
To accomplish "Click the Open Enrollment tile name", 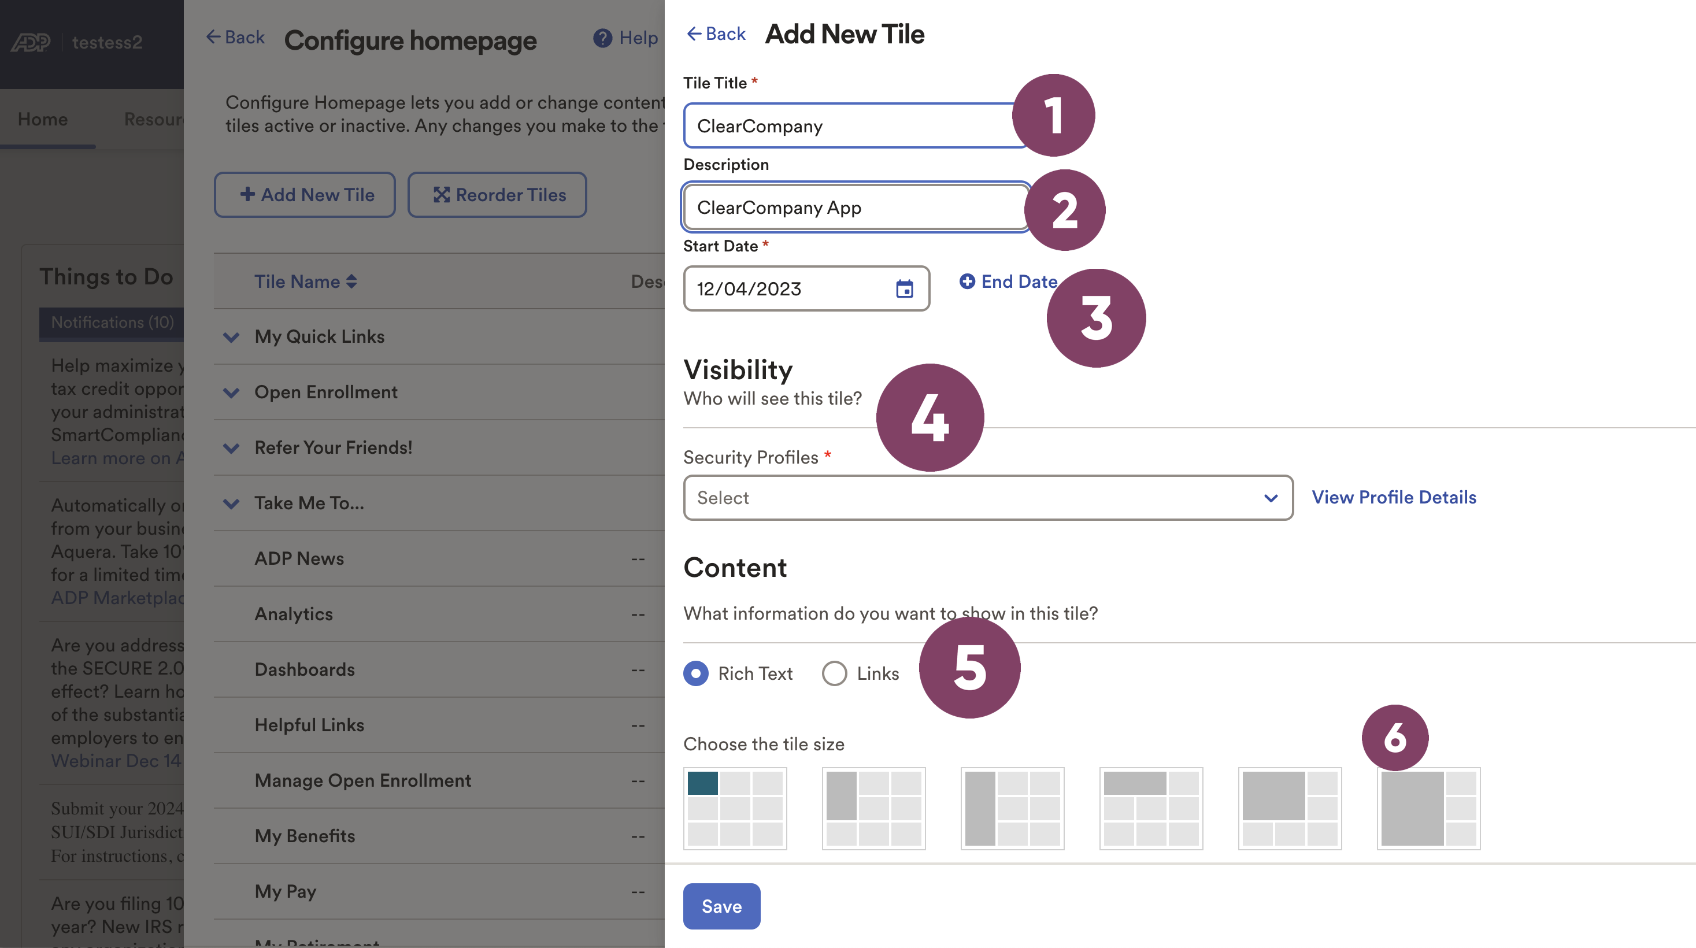I will (x=326, y=392).
